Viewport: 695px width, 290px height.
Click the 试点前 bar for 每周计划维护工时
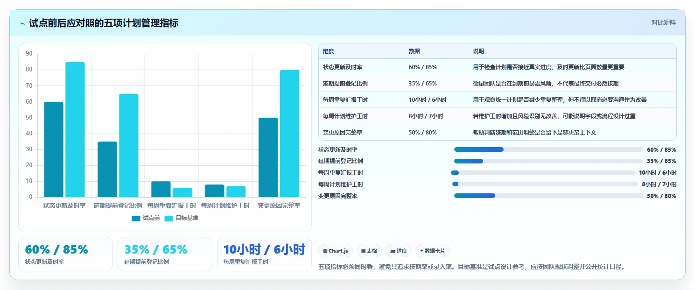[x=215, y=191]
